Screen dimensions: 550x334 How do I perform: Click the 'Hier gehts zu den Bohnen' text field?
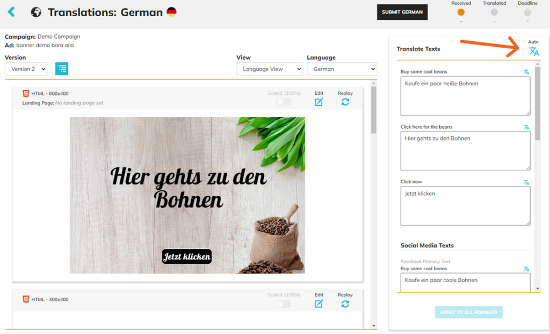466,151
